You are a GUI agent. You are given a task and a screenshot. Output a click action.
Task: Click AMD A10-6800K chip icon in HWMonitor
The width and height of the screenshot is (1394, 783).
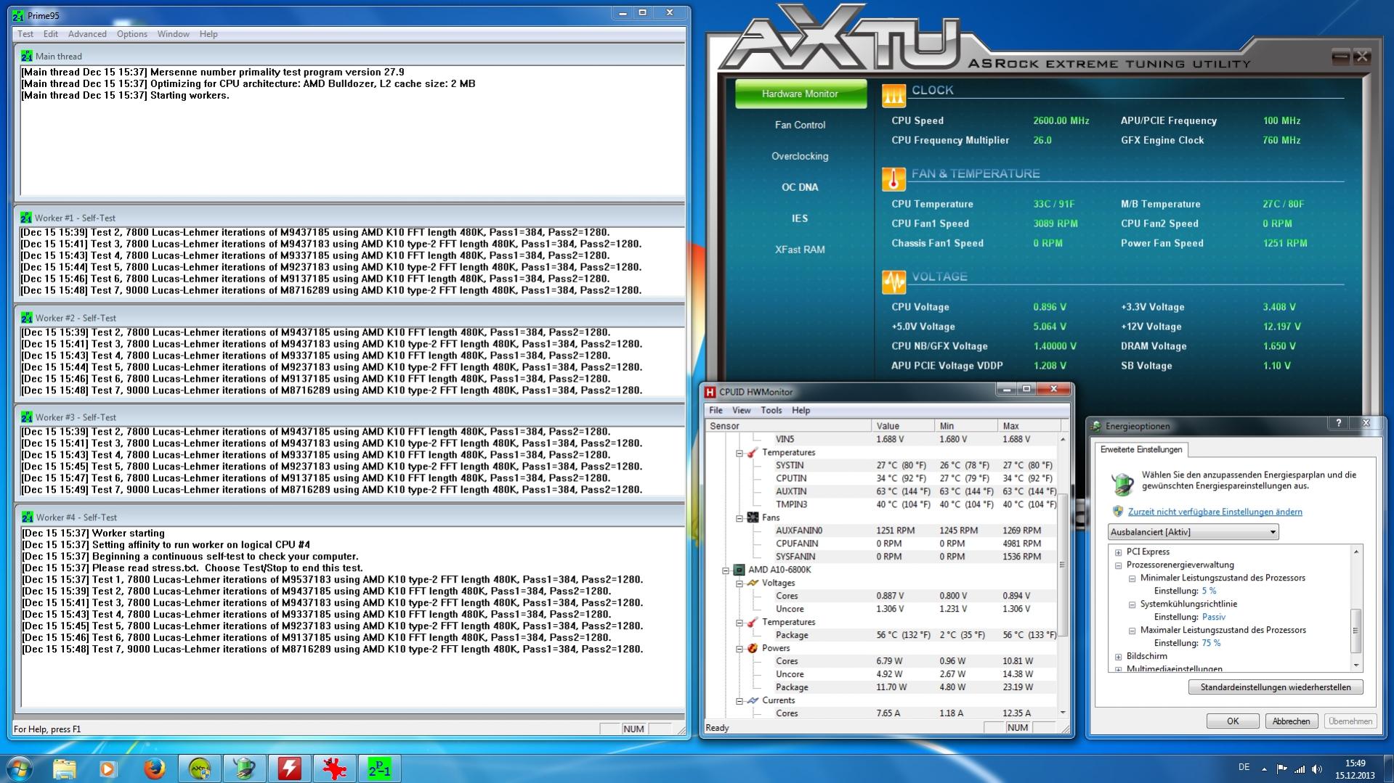(x=739, y=570)
